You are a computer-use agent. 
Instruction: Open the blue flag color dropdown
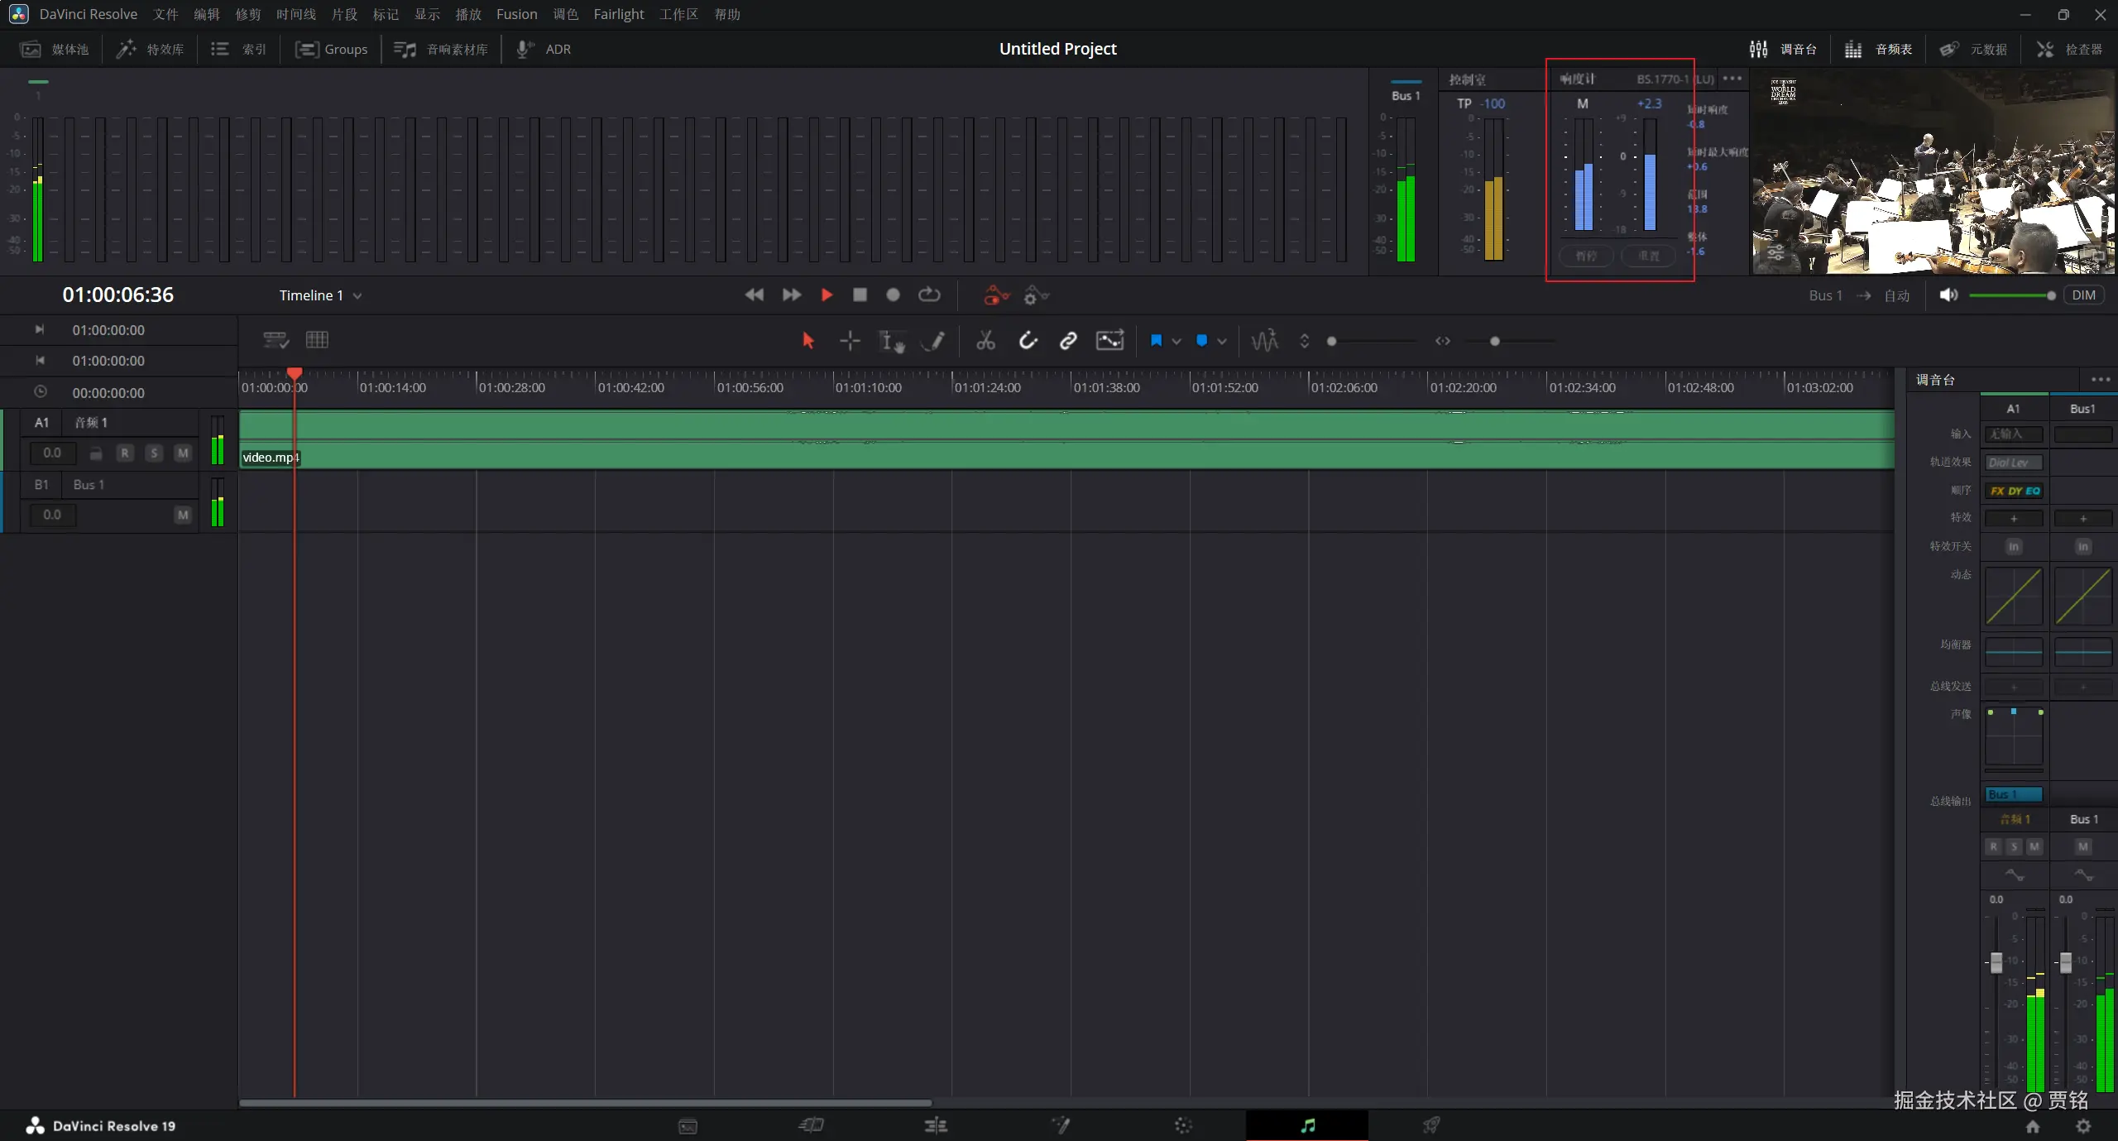tap(1176, 341)
